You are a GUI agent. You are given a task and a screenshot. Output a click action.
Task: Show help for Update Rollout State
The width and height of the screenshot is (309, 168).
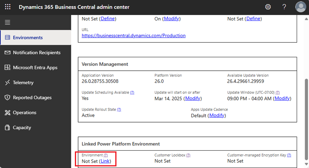pos(119,109)
